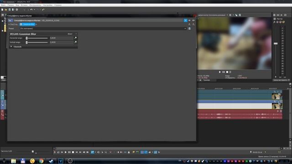292x164 pixels.
Task: Copy the preview snapshot to the clipboard
Action: [x=236, y=15]
